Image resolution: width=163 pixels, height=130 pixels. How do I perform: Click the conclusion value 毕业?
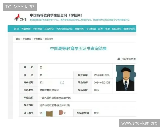point(96,113)
